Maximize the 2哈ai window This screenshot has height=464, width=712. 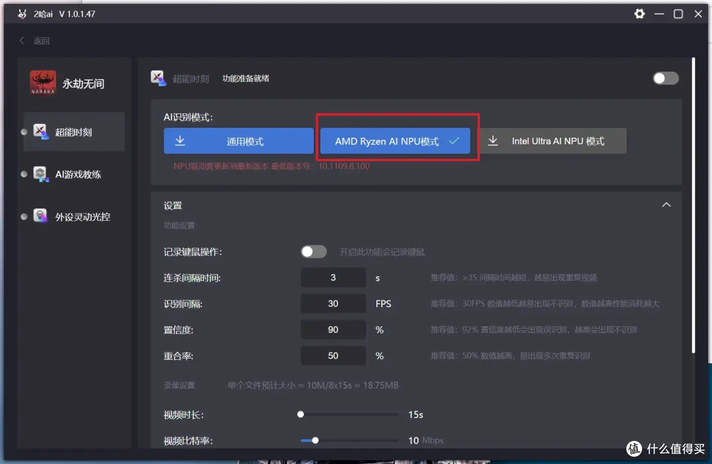[678, 14]
